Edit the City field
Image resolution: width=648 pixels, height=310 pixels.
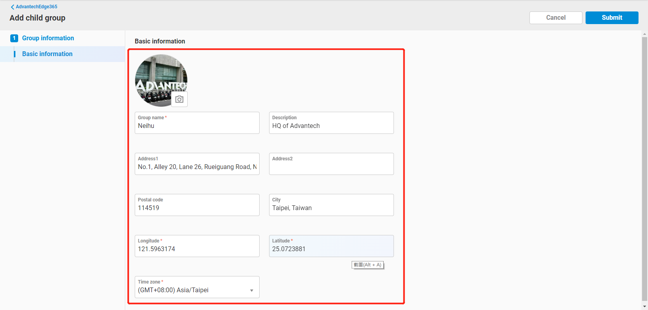coord(331,208)
